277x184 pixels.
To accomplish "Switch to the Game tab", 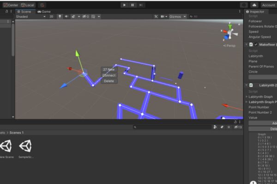I will [x=44, y=11].
